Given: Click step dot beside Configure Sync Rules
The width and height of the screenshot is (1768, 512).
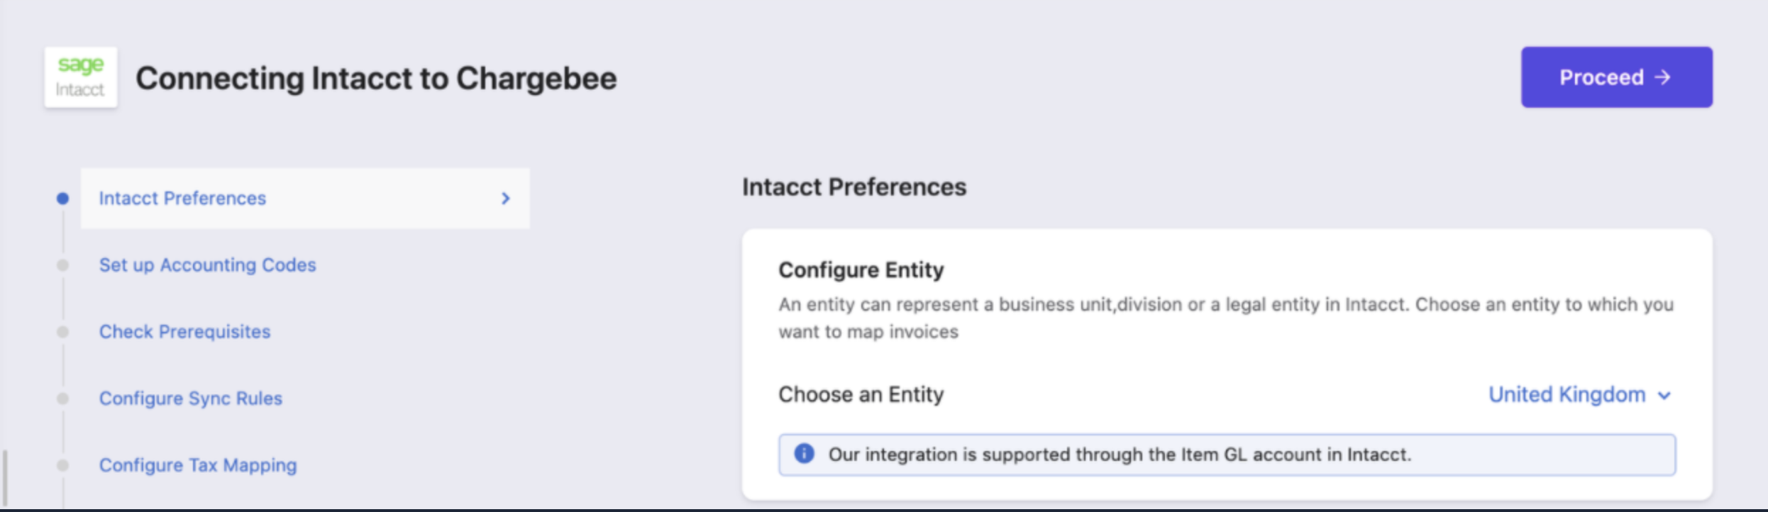Looking at the screenshot, I should click(63, 399).
